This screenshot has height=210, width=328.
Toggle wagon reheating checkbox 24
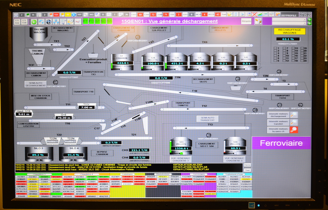[x=302, y=61]
